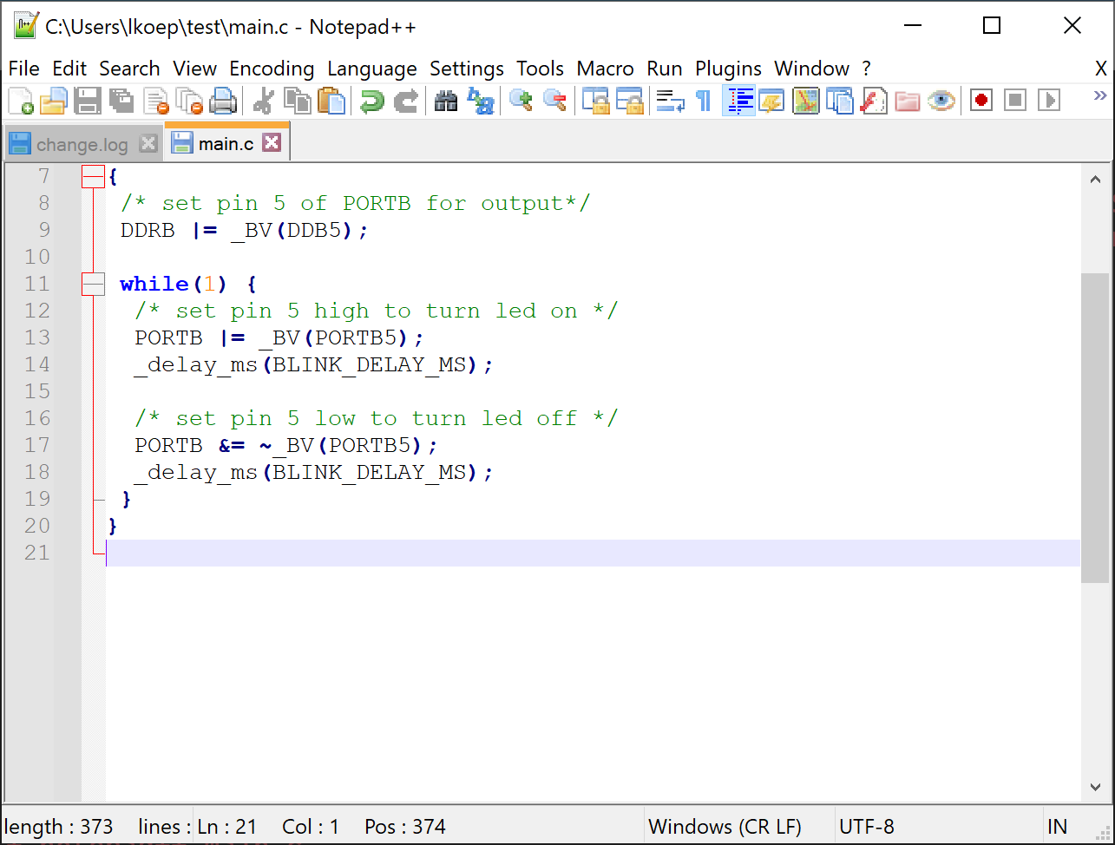Copy the selection with the Copy icon

[298, 101]
